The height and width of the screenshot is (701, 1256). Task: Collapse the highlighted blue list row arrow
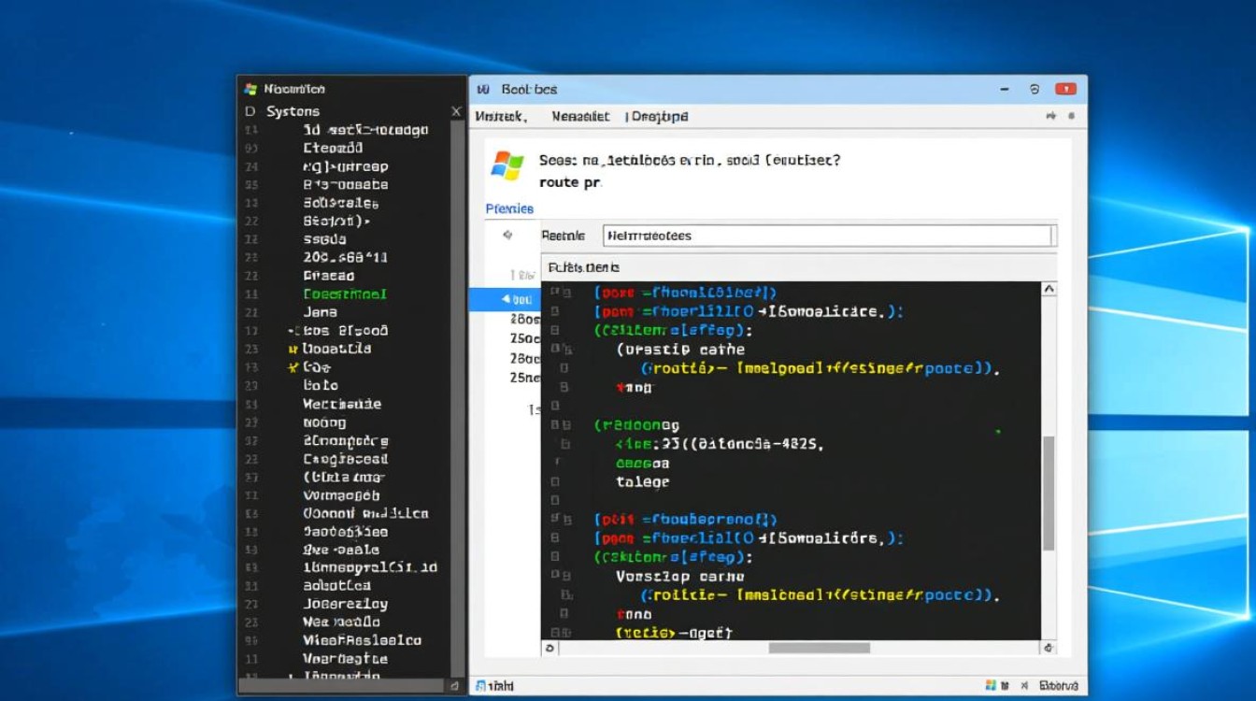[507, 299]
